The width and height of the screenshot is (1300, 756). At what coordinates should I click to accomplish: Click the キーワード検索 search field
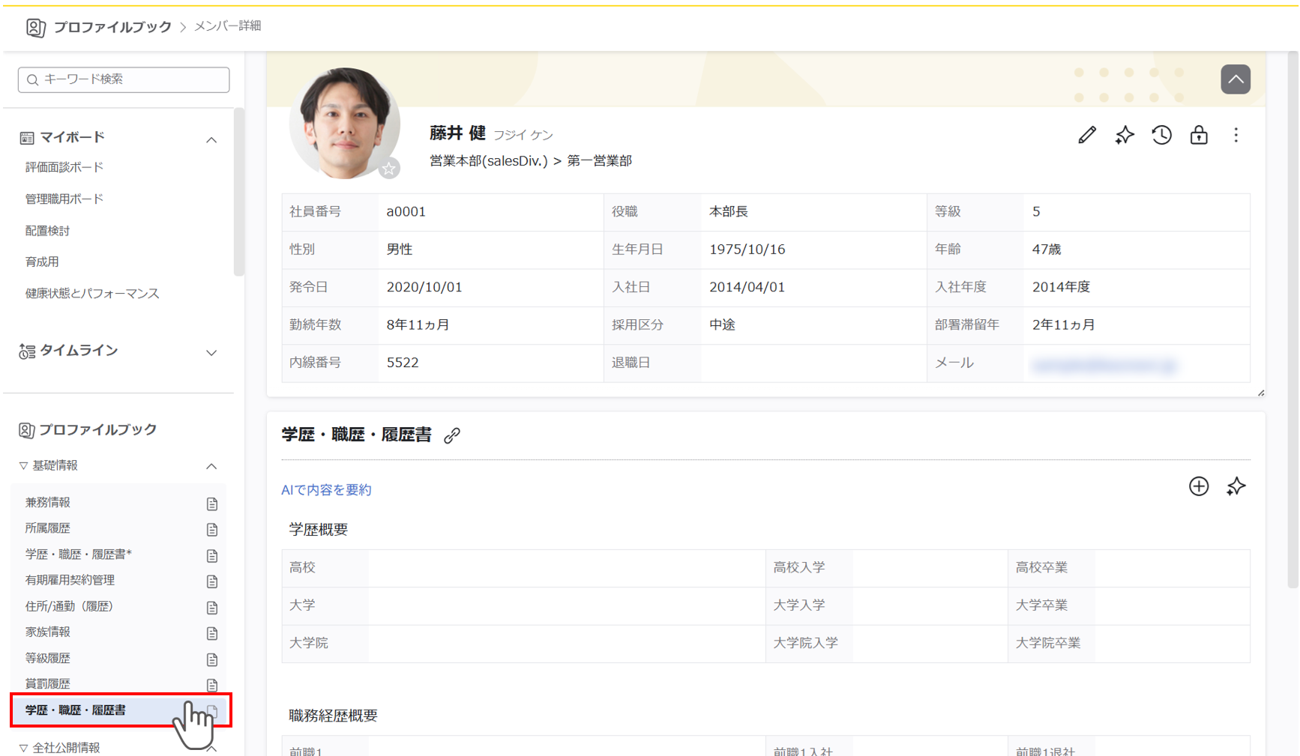124,79
